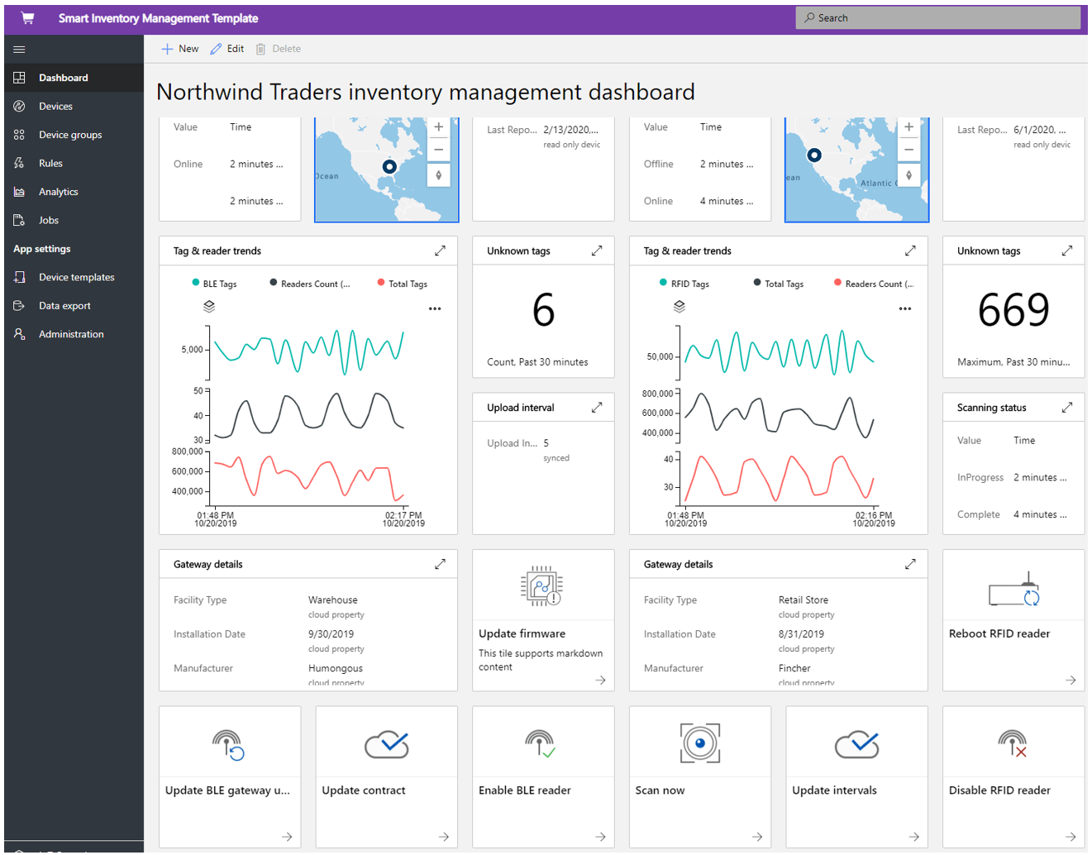Click the shopping cart app logo icon

click(x=27, y=17)
